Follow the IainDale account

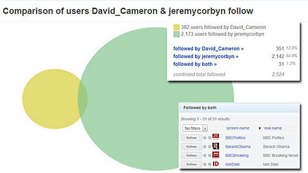[x=192, y=164]
